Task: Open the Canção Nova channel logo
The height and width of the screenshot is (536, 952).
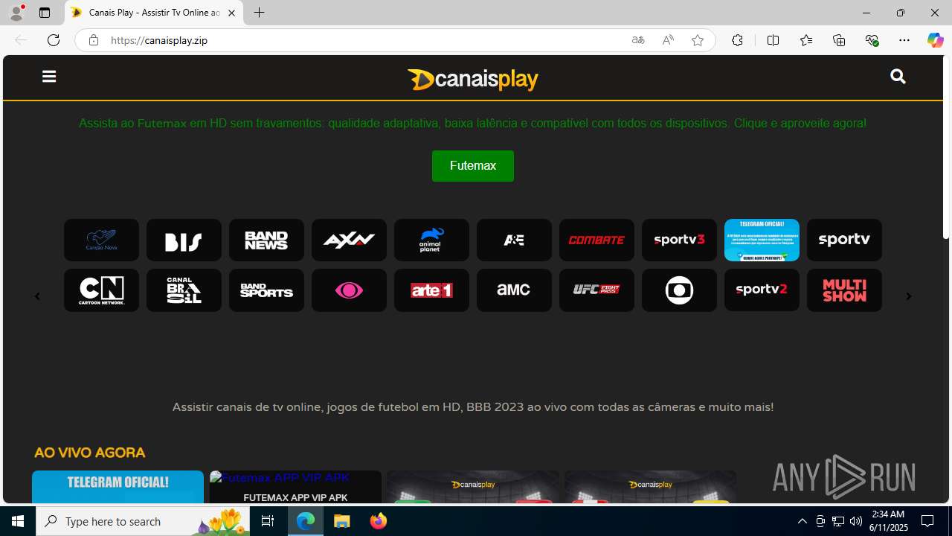Action: [101, 240]
